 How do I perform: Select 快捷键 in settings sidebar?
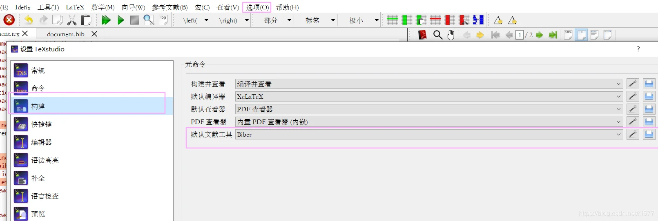(42, 124)
